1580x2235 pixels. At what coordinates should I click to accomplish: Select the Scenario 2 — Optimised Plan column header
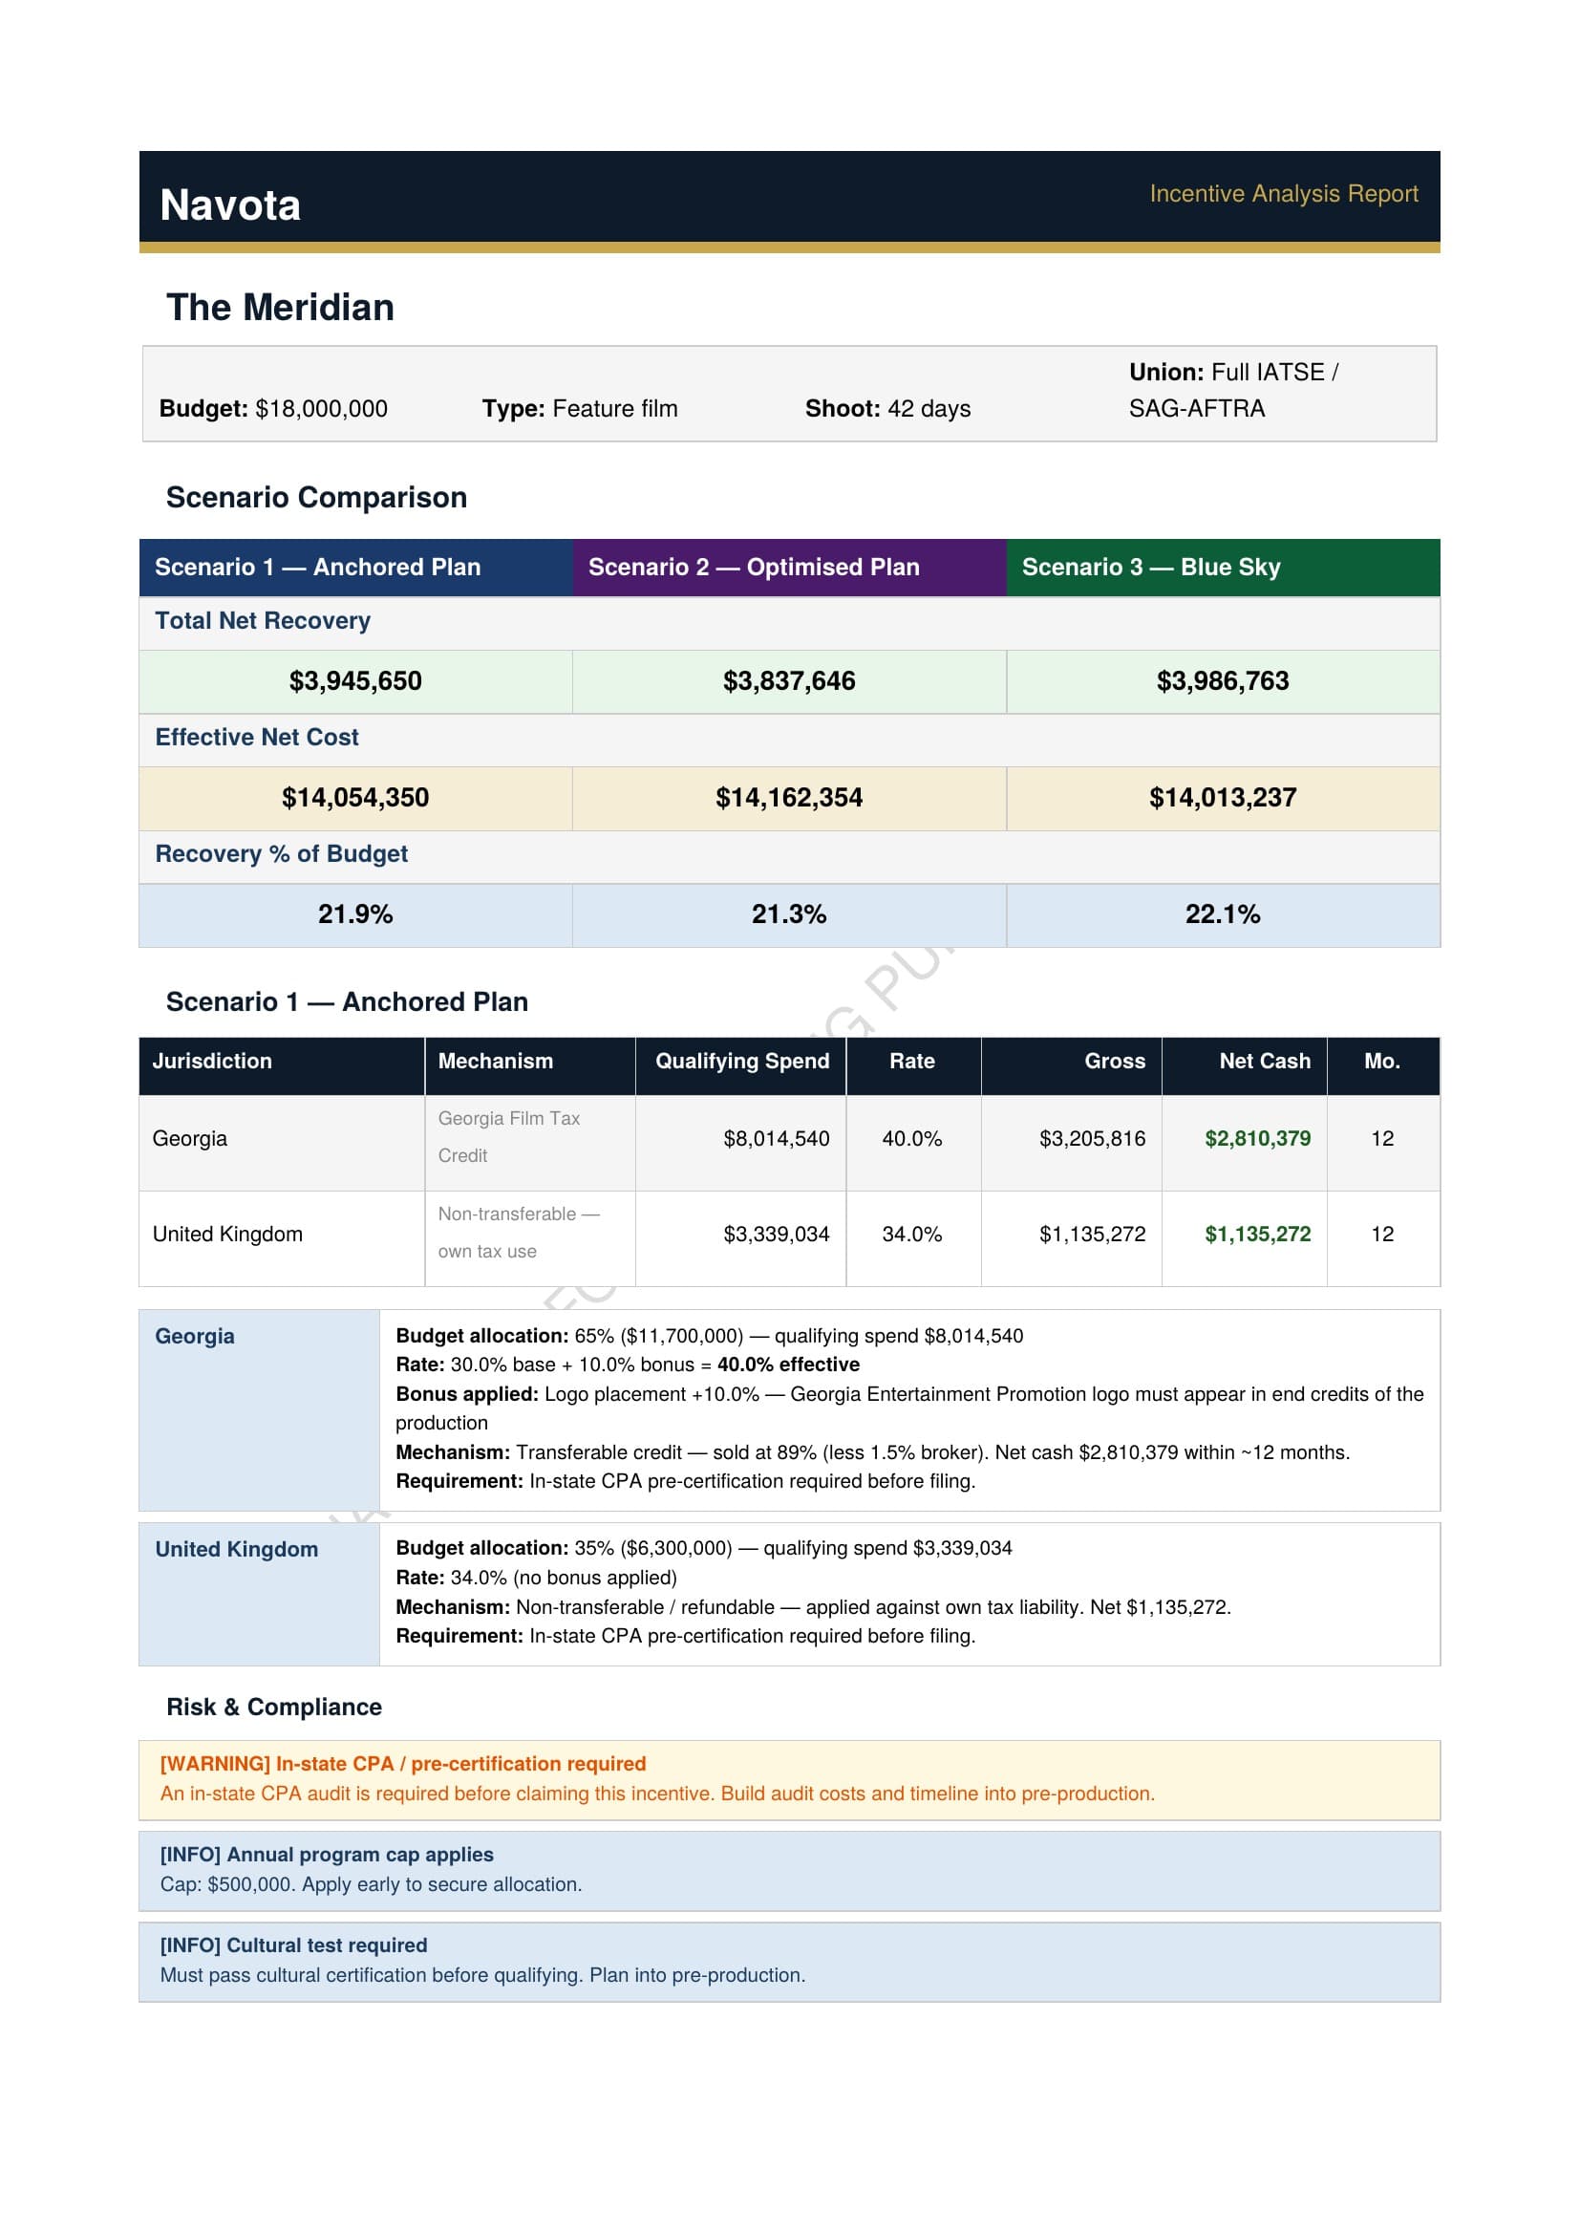point(789,568)
